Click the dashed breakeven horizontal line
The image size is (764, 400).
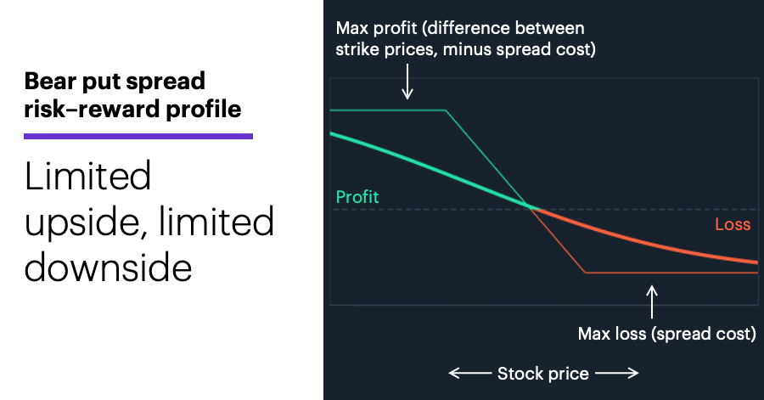[x=544, y=210]
